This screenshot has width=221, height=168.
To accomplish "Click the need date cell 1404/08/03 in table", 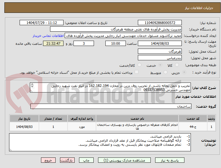I will click(24, 127).
